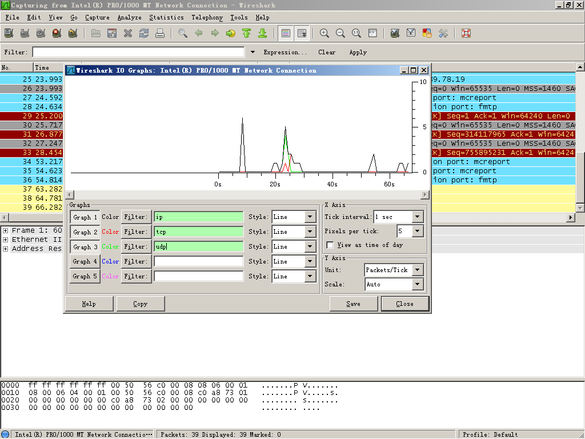Open the capture interfaces list icon
The height and width of the screenshot is (439, 585).
9,33
